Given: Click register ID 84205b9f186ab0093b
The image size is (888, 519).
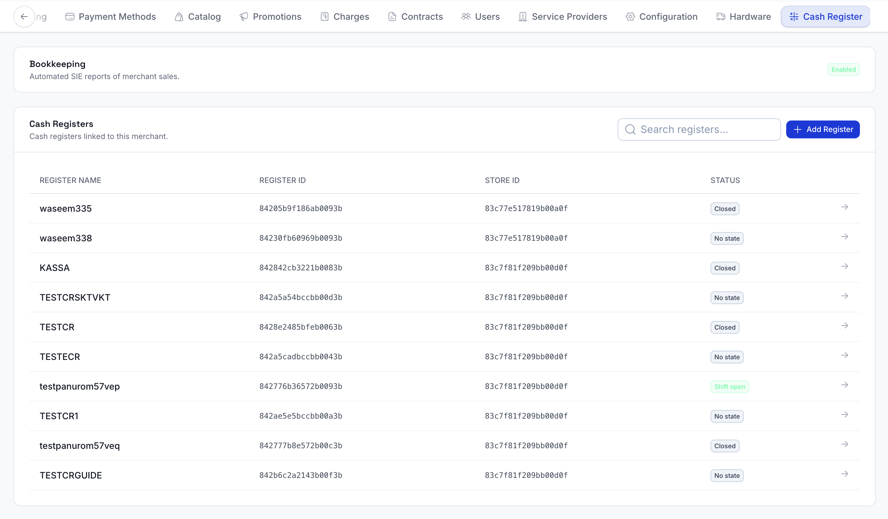Looking at the screenshot, I should click(x=301, y=209).
